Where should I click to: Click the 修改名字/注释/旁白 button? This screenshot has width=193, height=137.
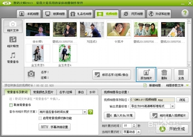[x=112, y=75]
